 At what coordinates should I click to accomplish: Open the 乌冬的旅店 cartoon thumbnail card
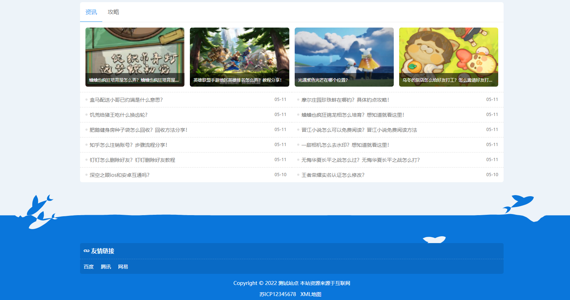[449, 57]
